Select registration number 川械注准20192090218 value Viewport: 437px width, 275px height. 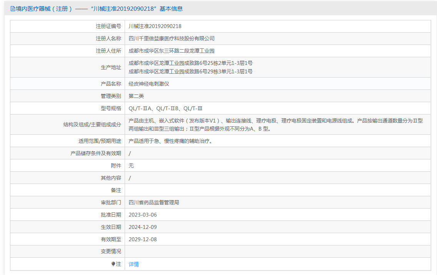tap(155, 26)
